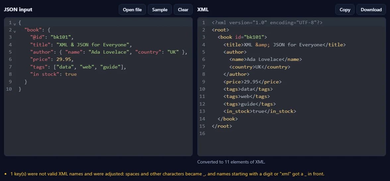390x181 pixels.
Task: Click the "author" line in JSON input
Action: [x=108, y=52]
